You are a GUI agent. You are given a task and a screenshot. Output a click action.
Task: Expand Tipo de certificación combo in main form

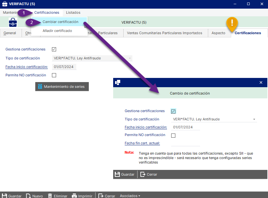(x=130, y=58)
